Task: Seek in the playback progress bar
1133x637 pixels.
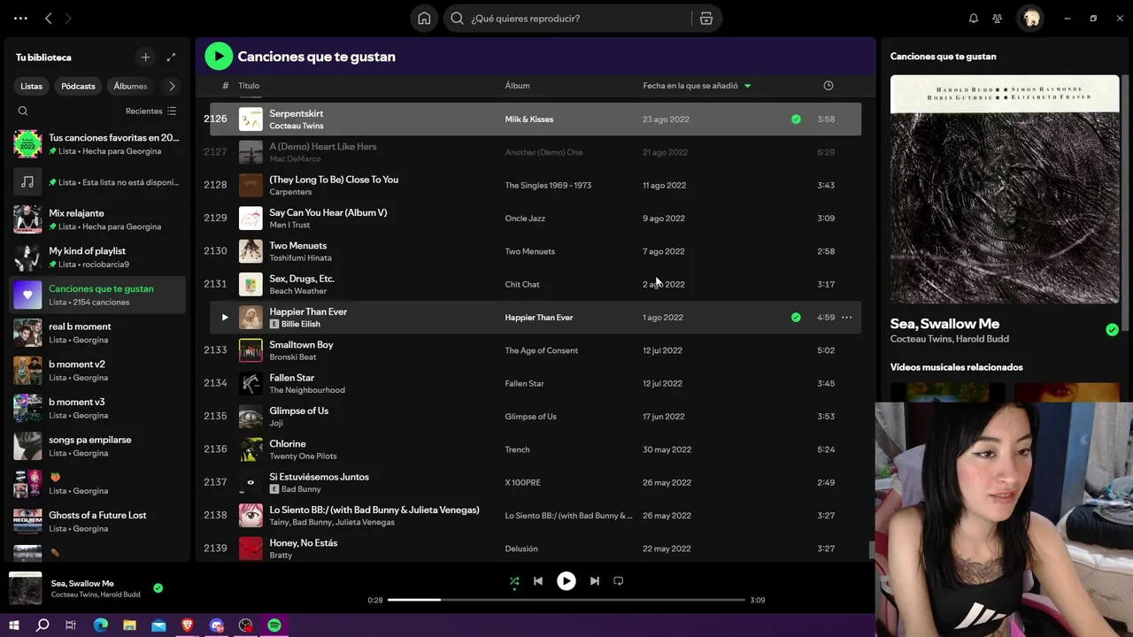Action: (x=566, y=600)
